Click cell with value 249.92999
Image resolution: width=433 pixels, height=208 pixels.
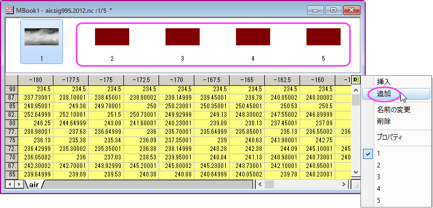click(177, 115)
